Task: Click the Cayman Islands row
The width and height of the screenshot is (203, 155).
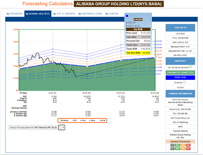Action: (x=180, y=131)
